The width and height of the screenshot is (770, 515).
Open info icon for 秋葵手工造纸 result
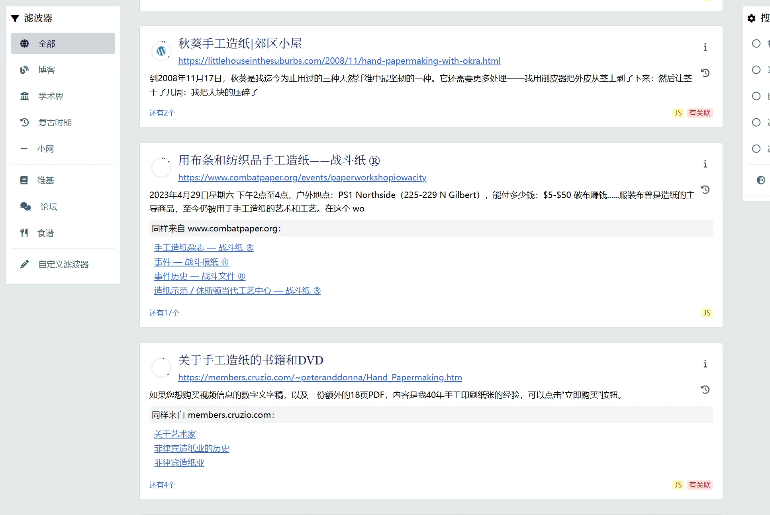pos(705,47)
